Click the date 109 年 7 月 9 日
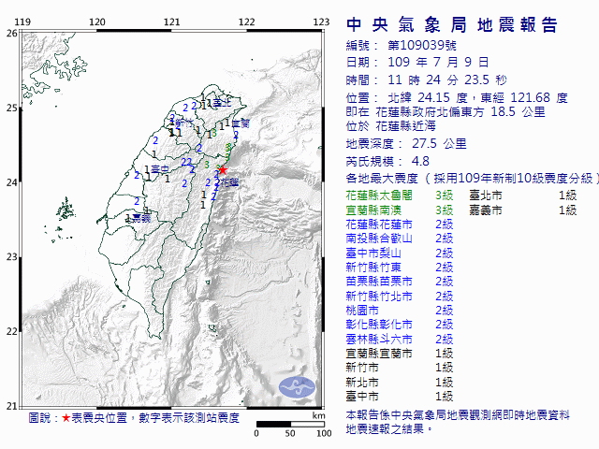Image resolution: width=599 pixels, height=449 pixels. point(438,62)
